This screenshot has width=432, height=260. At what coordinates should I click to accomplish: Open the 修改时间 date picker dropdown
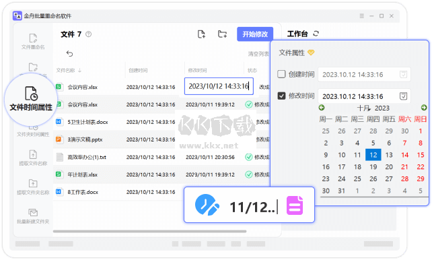tap(403, 96)
